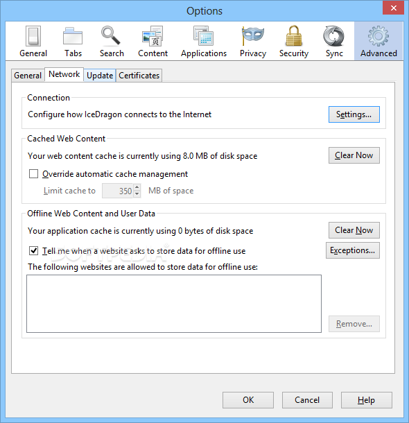This screenshot has height=423, width=409.
Task: Uncheck Tell me when website stores offline data
Action: tap(33, 250)
